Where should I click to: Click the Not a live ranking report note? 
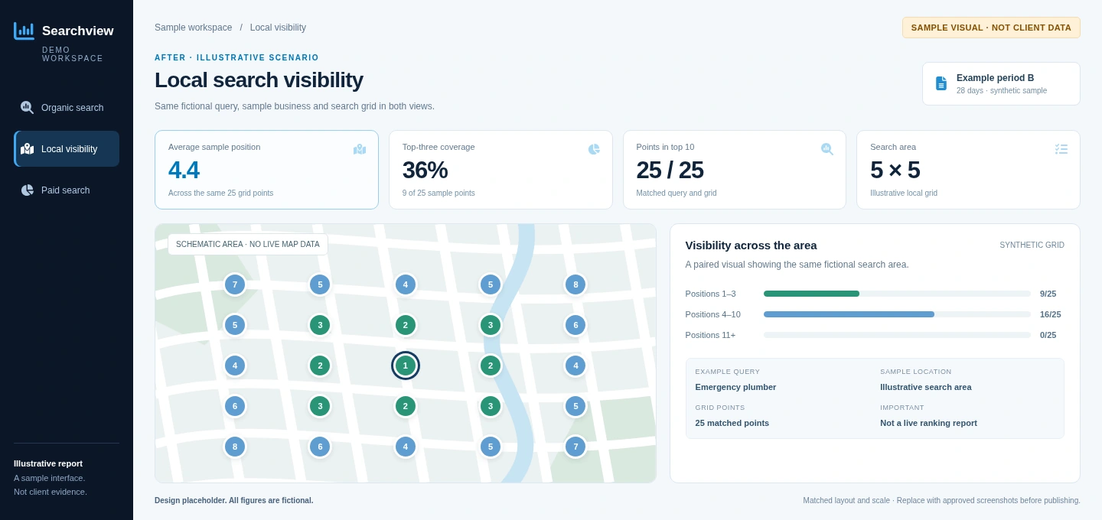928,423
